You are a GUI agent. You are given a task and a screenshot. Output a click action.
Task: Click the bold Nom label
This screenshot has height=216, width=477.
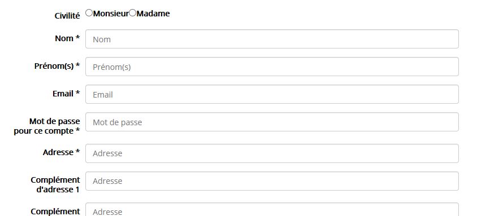click(x=64, y=38)
